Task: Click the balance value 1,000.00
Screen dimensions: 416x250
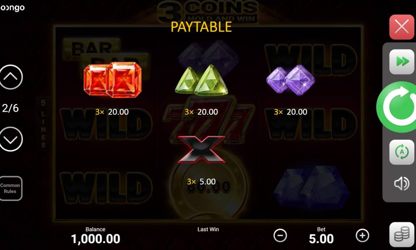Action: [x=96, y=239]
